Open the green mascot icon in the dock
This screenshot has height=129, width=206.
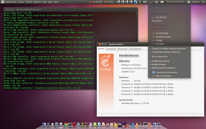(82, 124)
